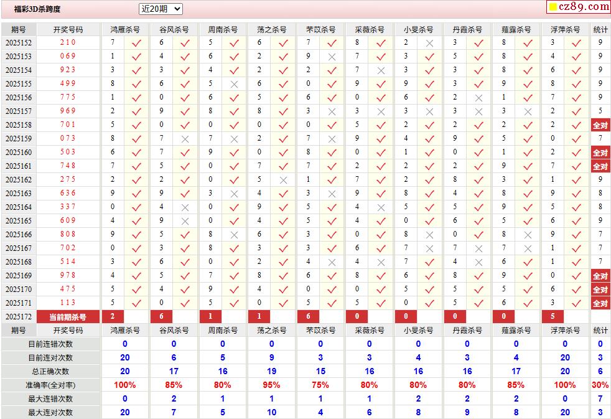Image resolution: width=611 pixels, height=419 pixels.
Task: Click the 福彩3D杀跨度 page title
Action: pyautogui.click(x=37, y=9)
